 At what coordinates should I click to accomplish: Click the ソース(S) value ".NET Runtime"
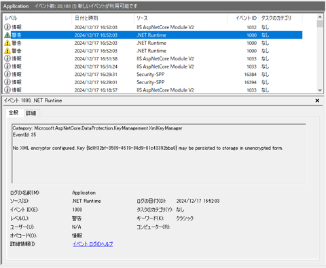[x=86, y=201]
